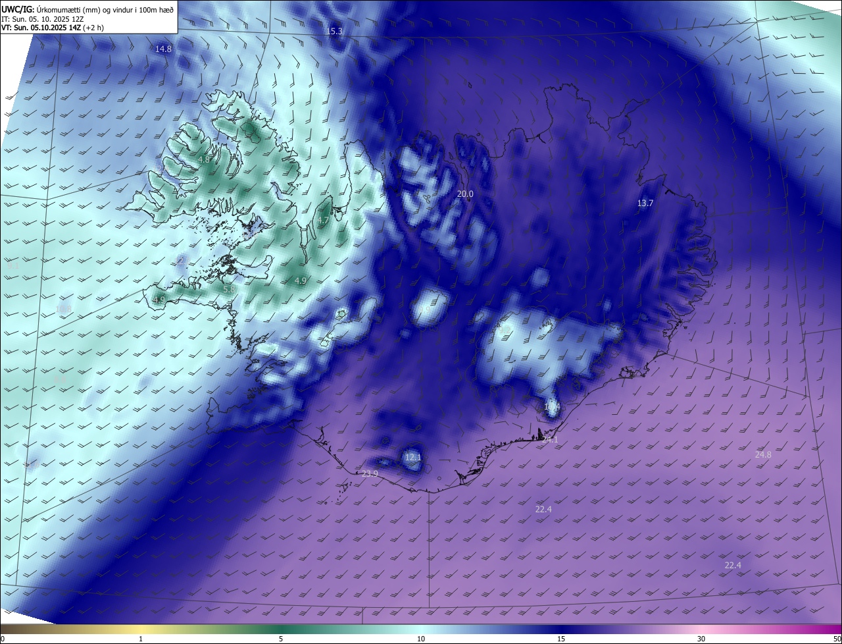
Task: Click the 24.8 value label
Action: [763, 455]
